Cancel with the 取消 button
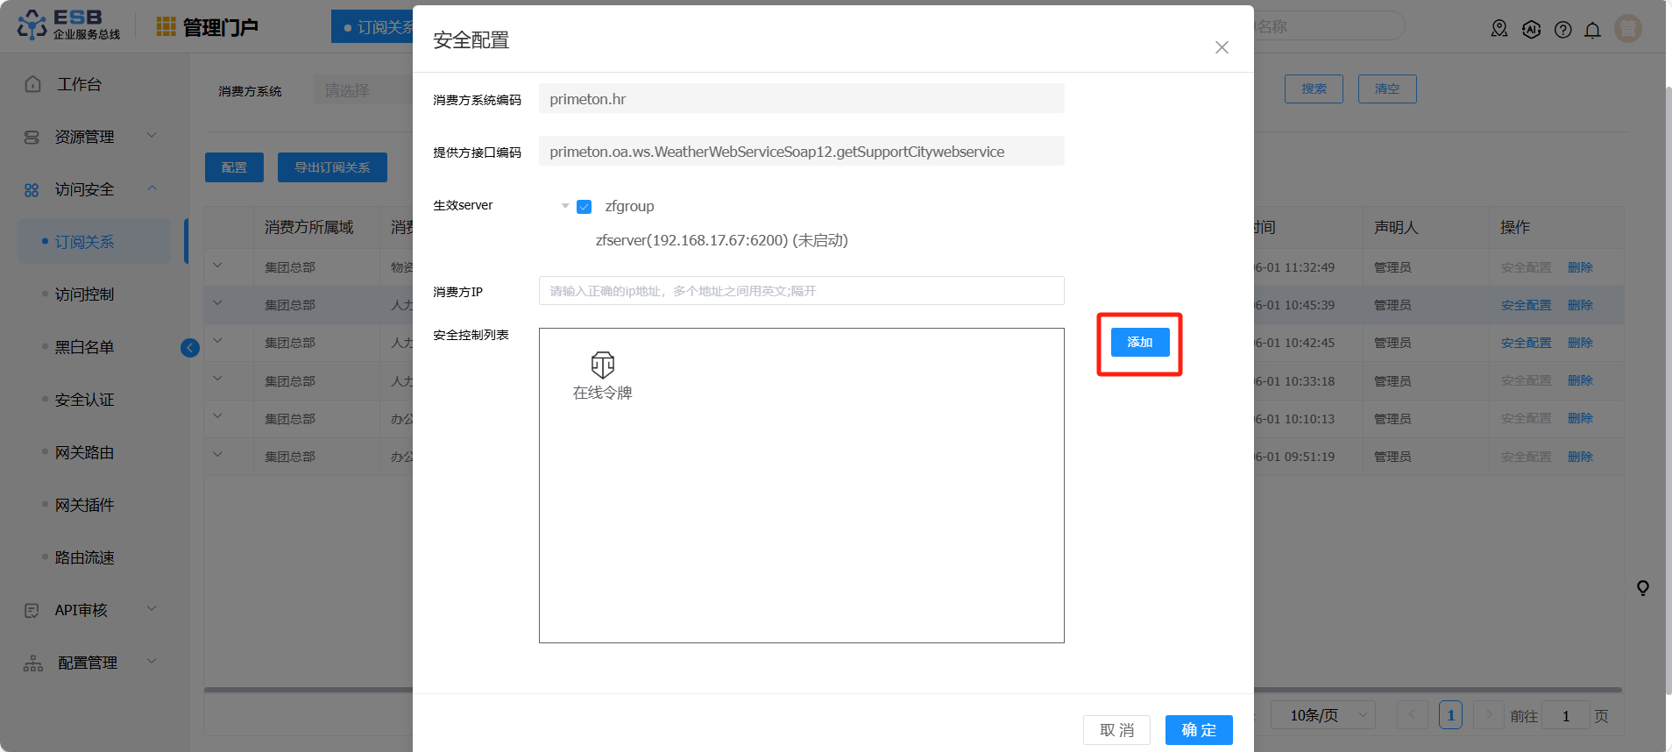This screenshot has height=752, width=1672. coord(1117,730)
